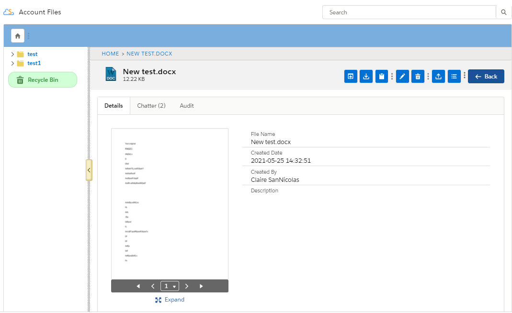The image size is (512, 313).
Task: Go to next page in preview
Action: click(x=187, y=286)
